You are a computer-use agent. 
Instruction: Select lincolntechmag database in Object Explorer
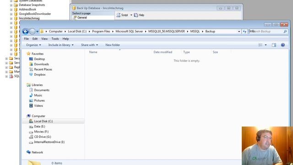pyautogui.click(x=29, y=18)
